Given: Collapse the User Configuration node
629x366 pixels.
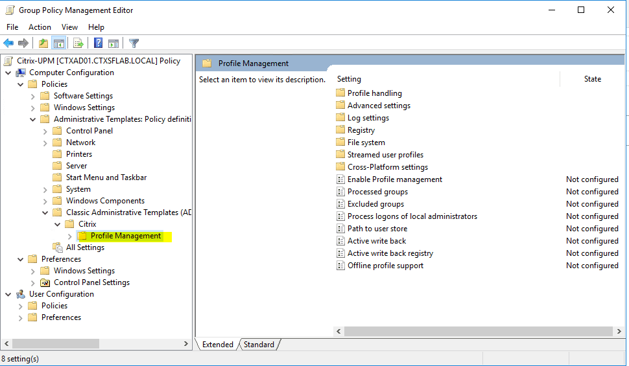Looking at the screenshot, I should pyautogui.click(x=8, y=295).
